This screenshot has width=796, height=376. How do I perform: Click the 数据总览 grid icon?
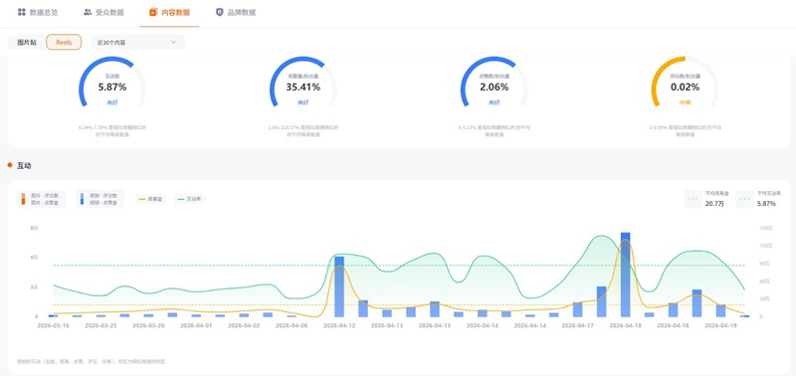tap(21, 12)
